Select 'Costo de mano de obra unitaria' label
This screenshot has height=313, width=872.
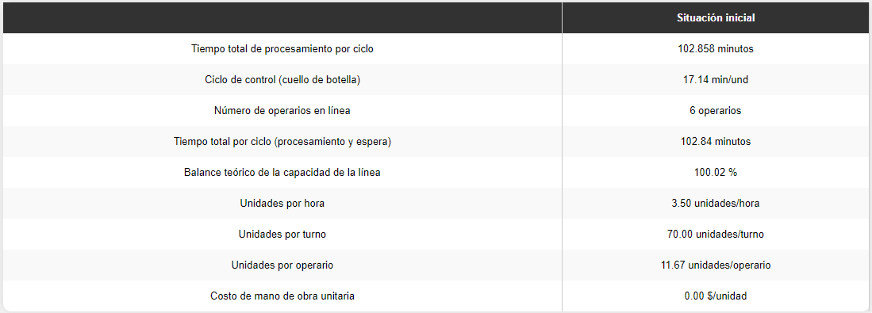282,296
